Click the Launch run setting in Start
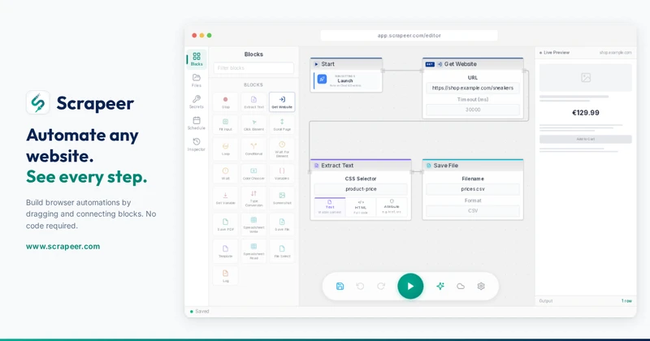The image size is (650, 341). coord(347,81)
